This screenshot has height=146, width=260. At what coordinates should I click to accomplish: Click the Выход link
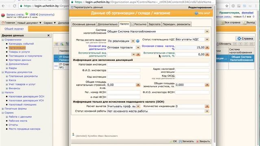click(249, 23)
